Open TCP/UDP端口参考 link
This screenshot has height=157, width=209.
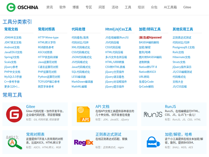tap(49, 82)
